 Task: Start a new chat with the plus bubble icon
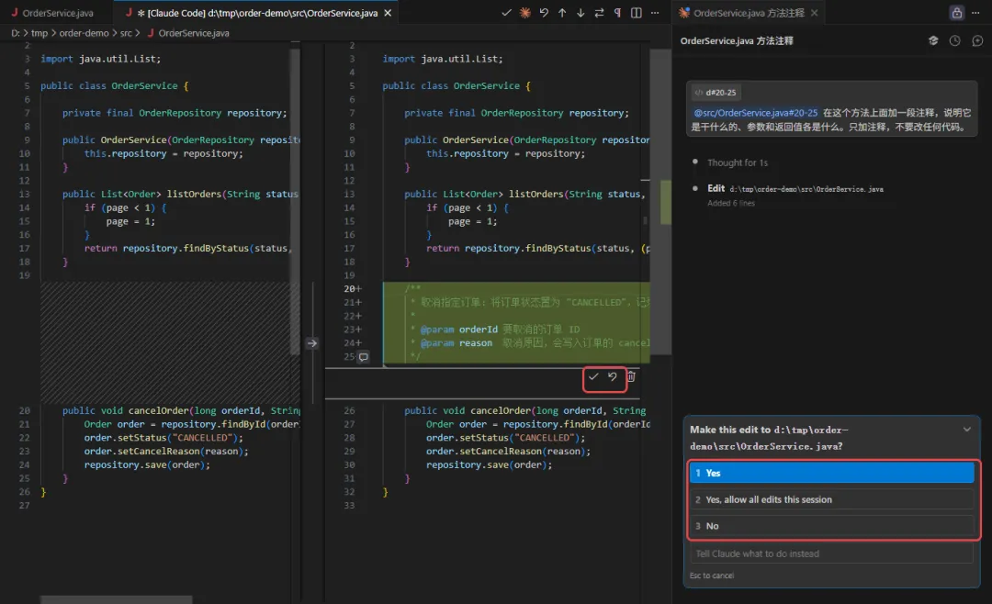click(977, 40)
